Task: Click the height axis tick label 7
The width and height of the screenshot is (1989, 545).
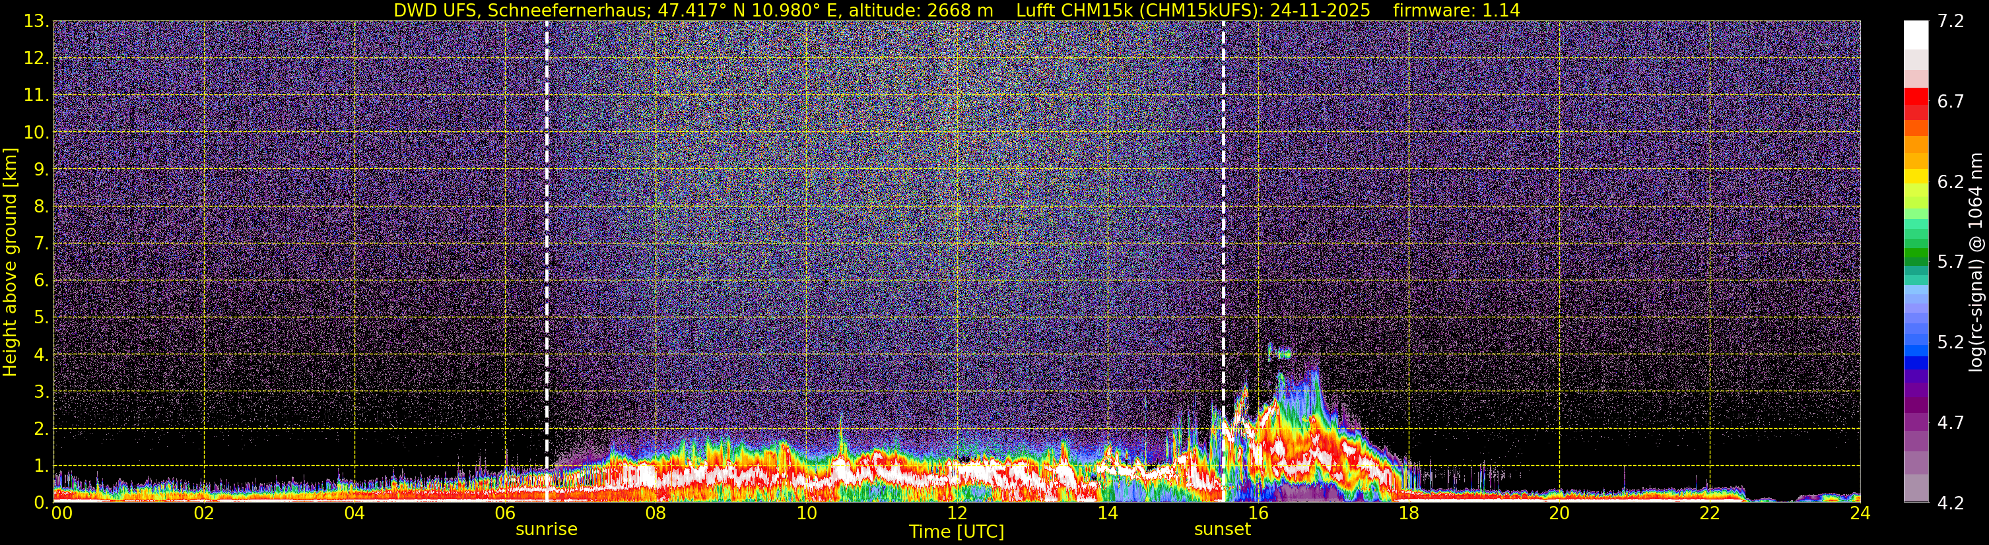Action: (41, 244)
